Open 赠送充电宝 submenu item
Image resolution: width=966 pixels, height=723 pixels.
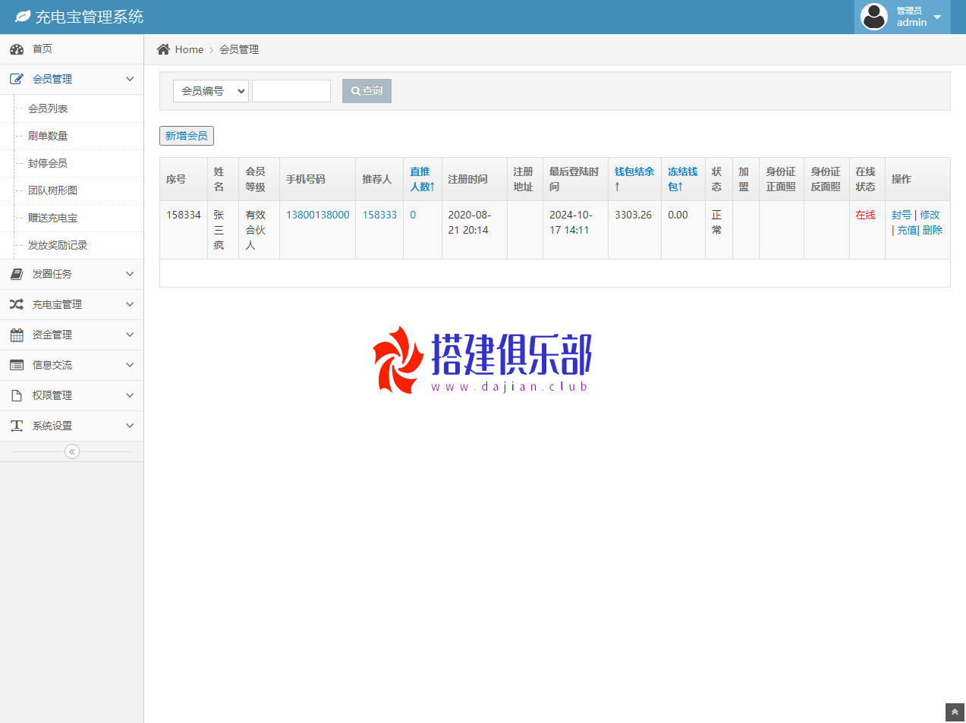(52, 218)
